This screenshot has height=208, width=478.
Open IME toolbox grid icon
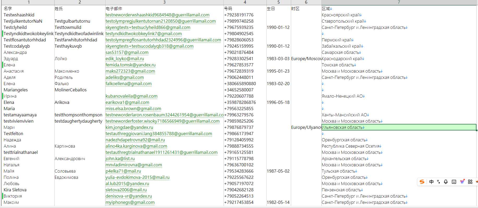[x=470, y=182]
